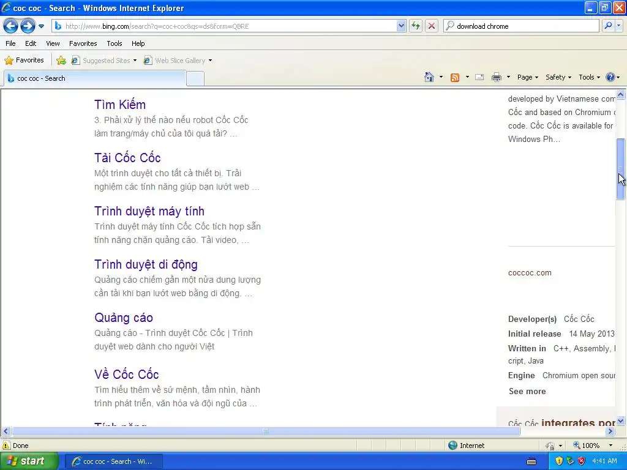The image size is (627, 470).
Task: Open the Windows start button
Action: coord(29,461)
